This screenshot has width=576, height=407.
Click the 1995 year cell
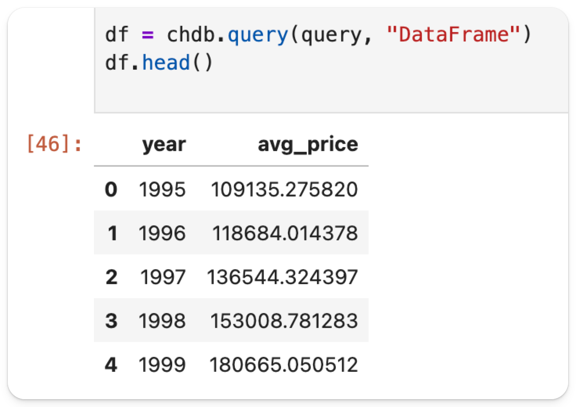coord(162,190)
